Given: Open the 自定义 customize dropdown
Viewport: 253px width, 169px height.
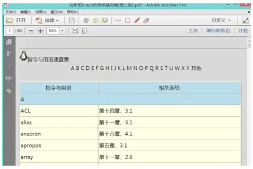Looking at the screenshot, I should tap(221, 20).
